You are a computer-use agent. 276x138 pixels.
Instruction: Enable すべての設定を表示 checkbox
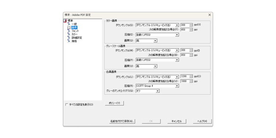tap(67, 105)
